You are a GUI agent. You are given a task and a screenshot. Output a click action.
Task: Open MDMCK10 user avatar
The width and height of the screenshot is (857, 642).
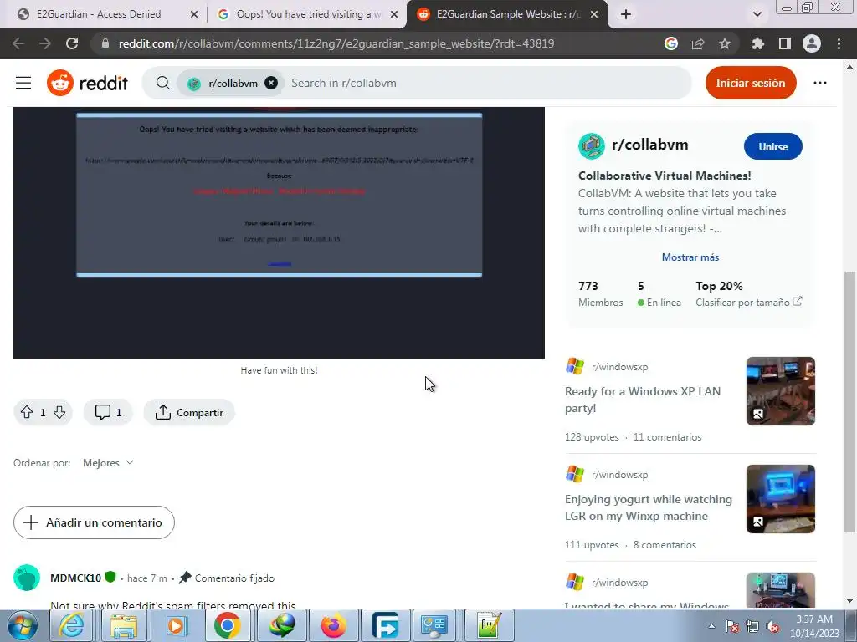[27, 578]
